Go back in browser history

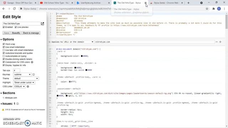pos(4,9)
